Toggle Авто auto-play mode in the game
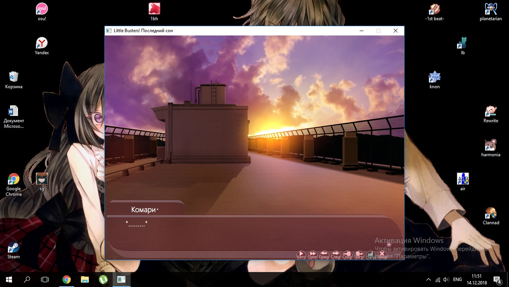The image size is (509, 287). click(301, 254)
